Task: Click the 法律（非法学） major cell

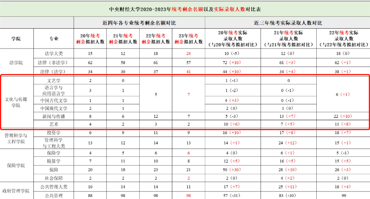Action: (54, 62)
